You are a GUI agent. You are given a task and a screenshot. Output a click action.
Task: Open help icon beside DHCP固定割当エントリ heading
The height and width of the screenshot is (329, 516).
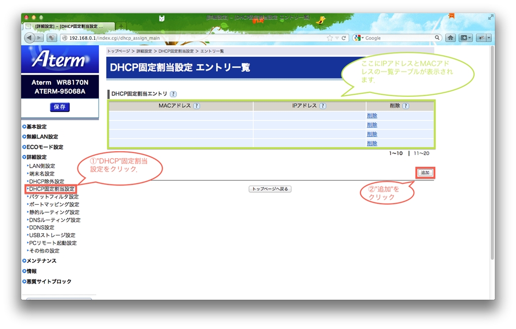[x=173, y=94]
